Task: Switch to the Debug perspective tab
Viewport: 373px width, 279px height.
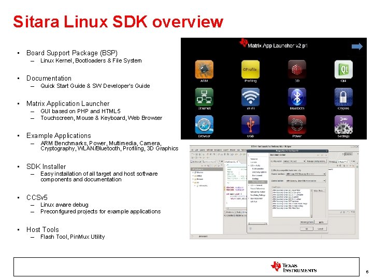Action: (x=333, y=162)
